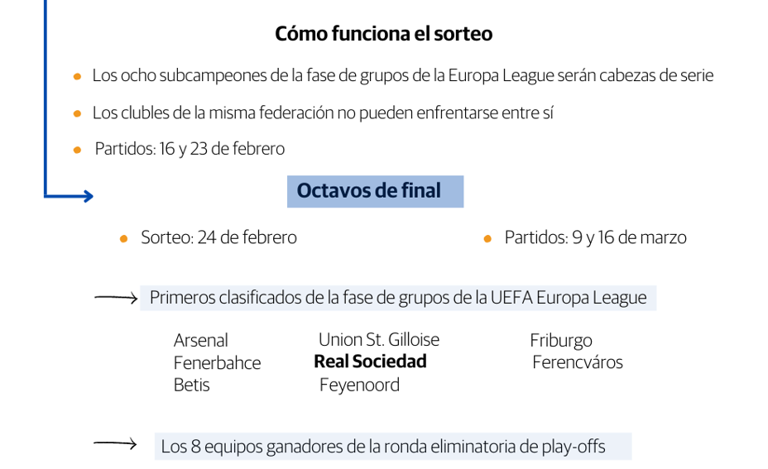Select the Octavos de final highlighted label
This screenshot has height=469, width=768.
point(374,191)
